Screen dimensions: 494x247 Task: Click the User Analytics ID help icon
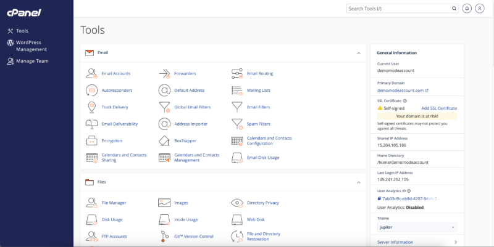[409, 191]
